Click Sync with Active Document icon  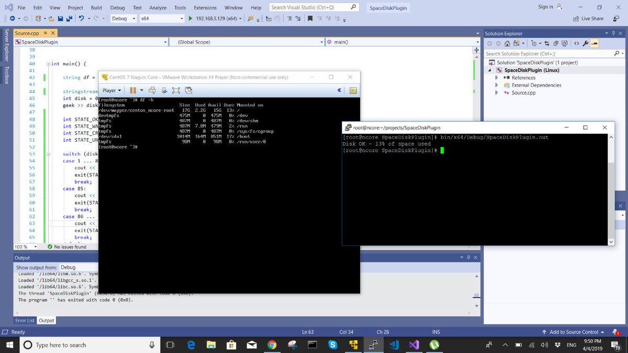click(546, 43)
